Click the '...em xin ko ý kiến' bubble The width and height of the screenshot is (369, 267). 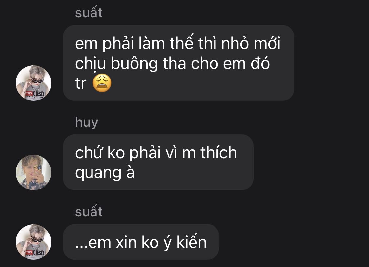tap(141, 242)
